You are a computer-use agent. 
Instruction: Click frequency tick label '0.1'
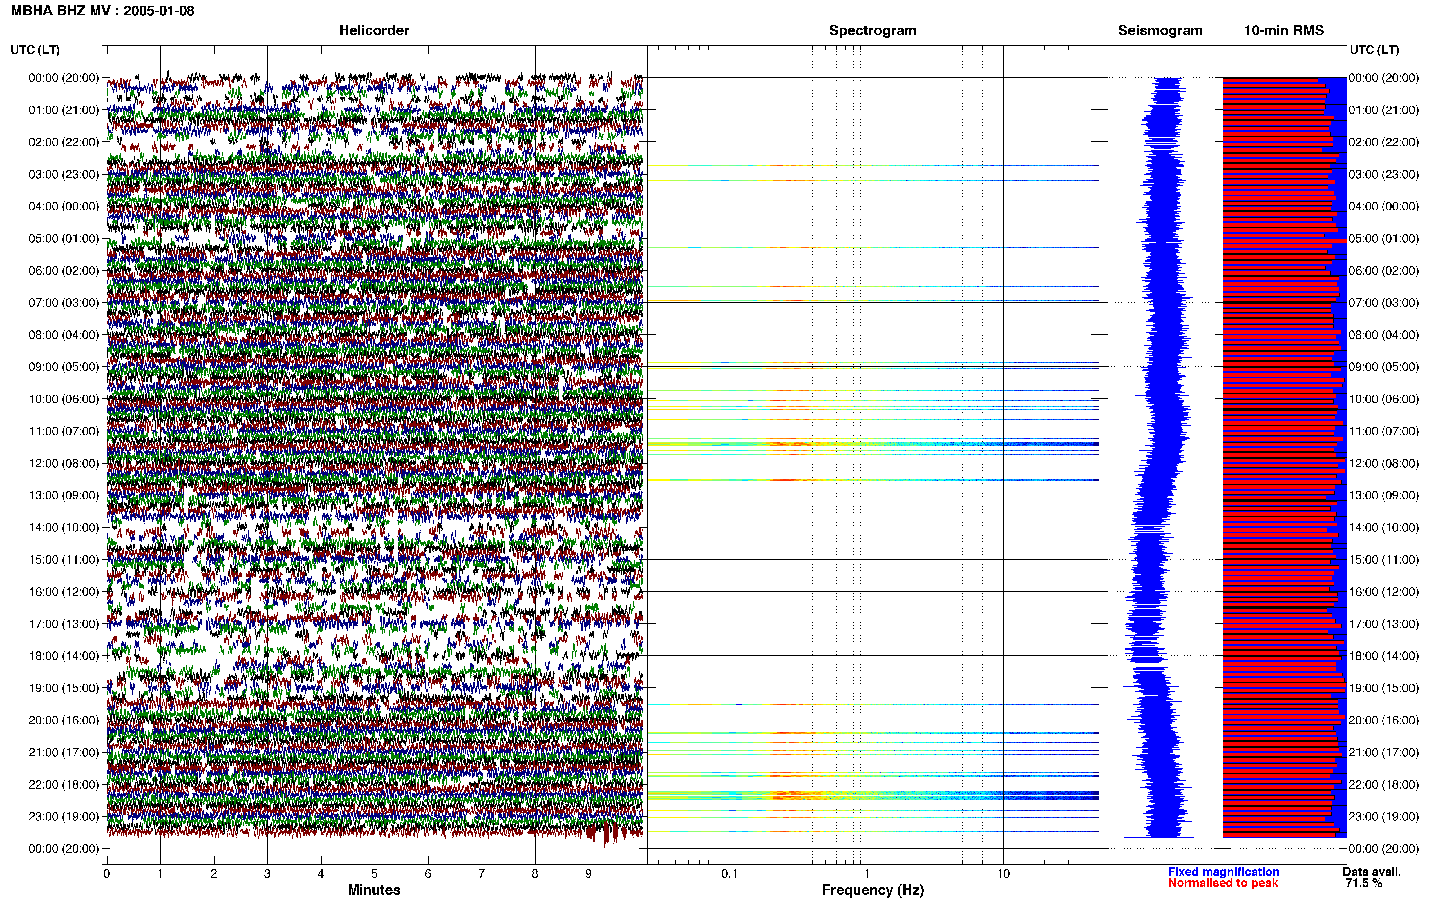click(x=729, y=873)
